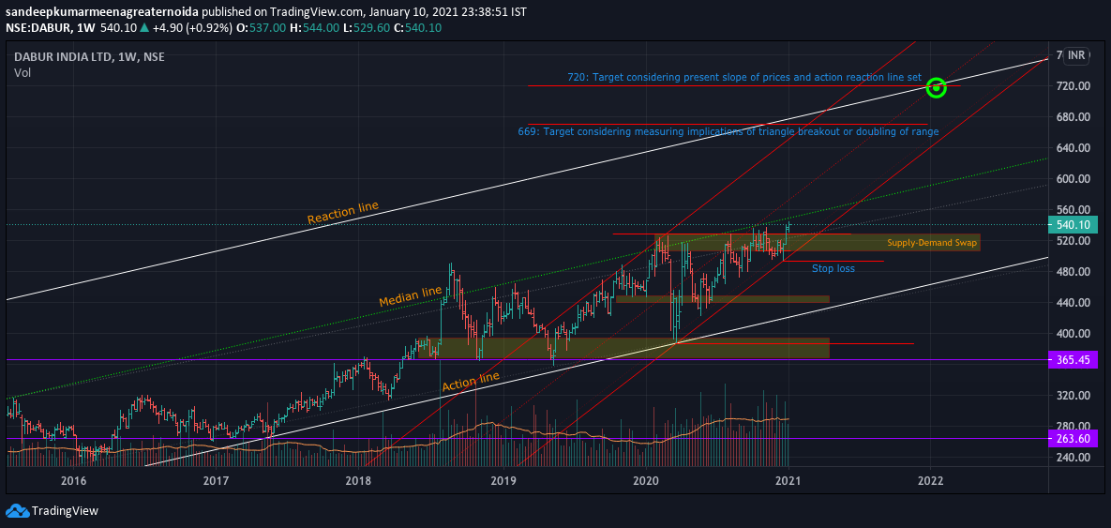Click the 2018 year label on the time axis
The image size is (1111, 528).
[358, 480]
